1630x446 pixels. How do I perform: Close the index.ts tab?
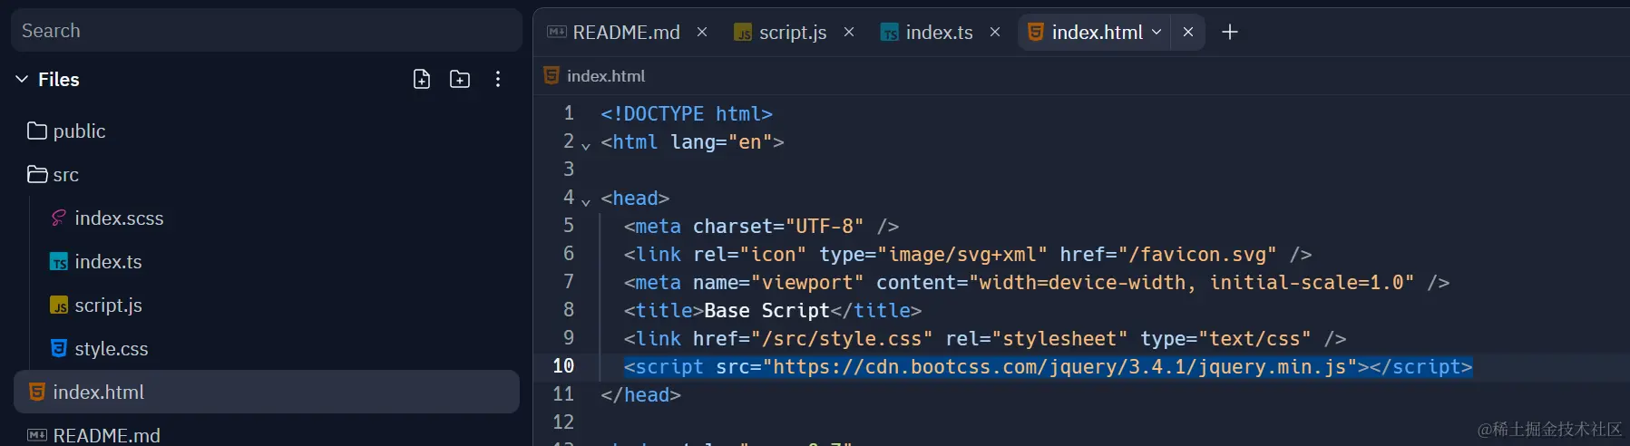[995, 32]
